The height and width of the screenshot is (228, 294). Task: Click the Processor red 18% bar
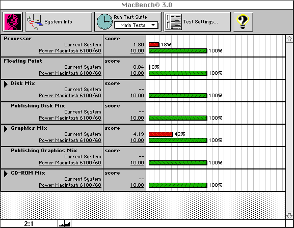[154, 45]
